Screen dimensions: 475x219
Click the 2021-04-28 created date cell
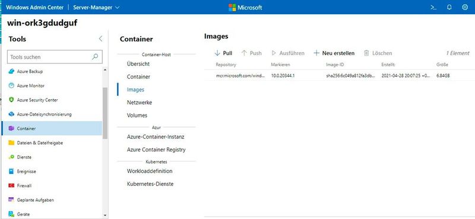pos(406,75)
